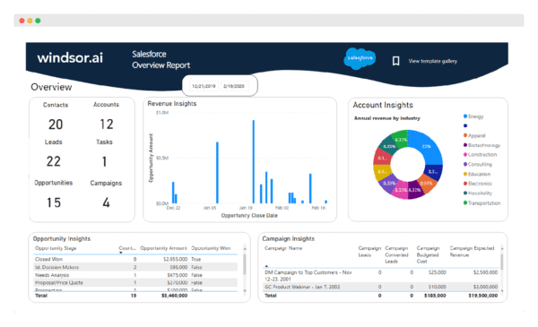Sort by Campaign Name column arrow
This screenshot has width=538, height=327.
(x=266, y=266)
